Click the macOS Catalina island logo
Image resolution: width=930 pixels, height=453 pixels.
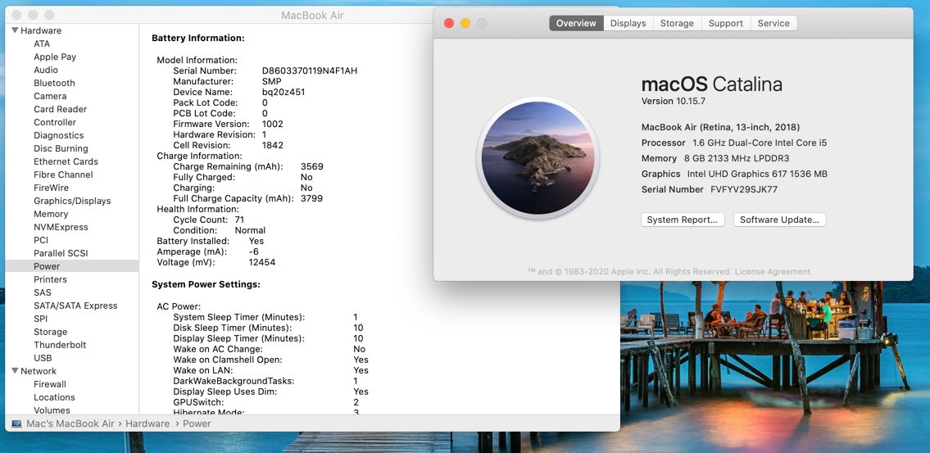(538, 158)
